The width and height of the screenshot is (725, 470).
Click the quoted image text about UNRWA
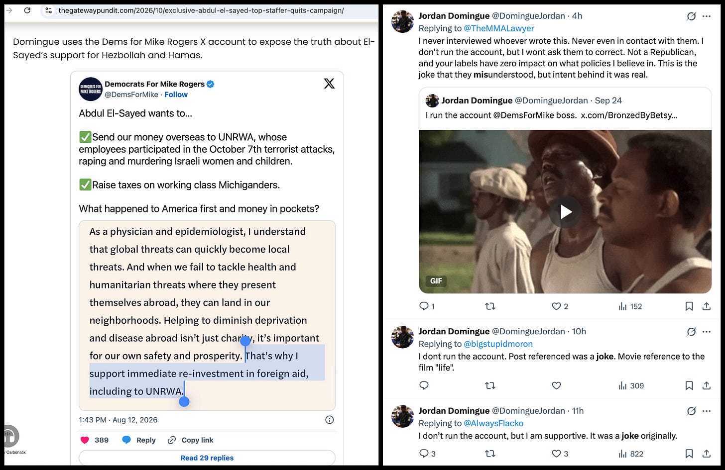click(207, 315)
